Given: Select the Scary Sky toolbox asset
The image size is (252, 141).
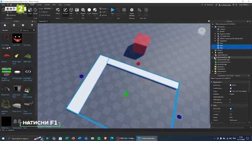Looking at the screenshot, I should click(x=17, y=40).
